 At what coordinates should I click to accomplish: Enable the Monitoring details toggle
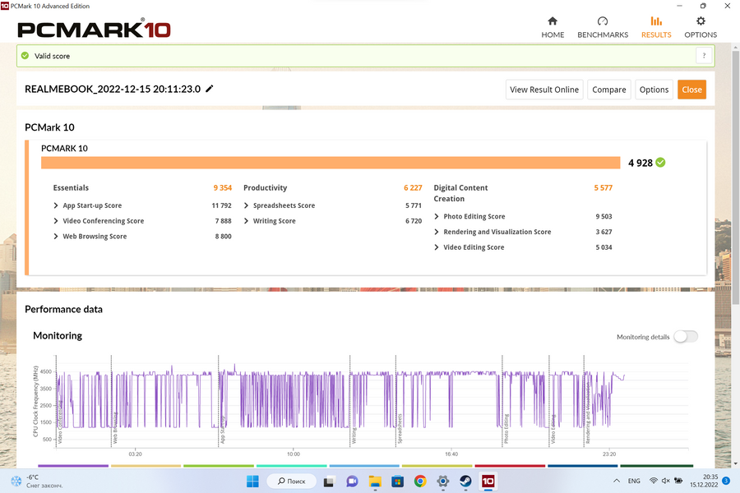pyautogui.click(x=685, y=337)
